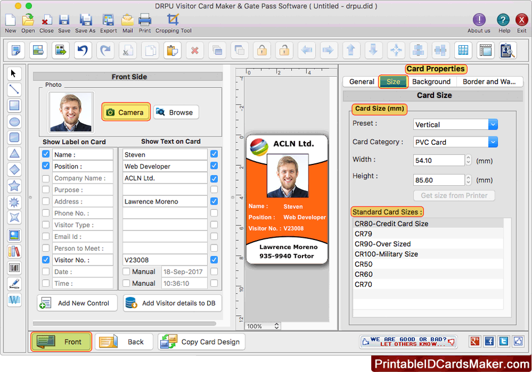Click the Height stepper arrows

468,180
